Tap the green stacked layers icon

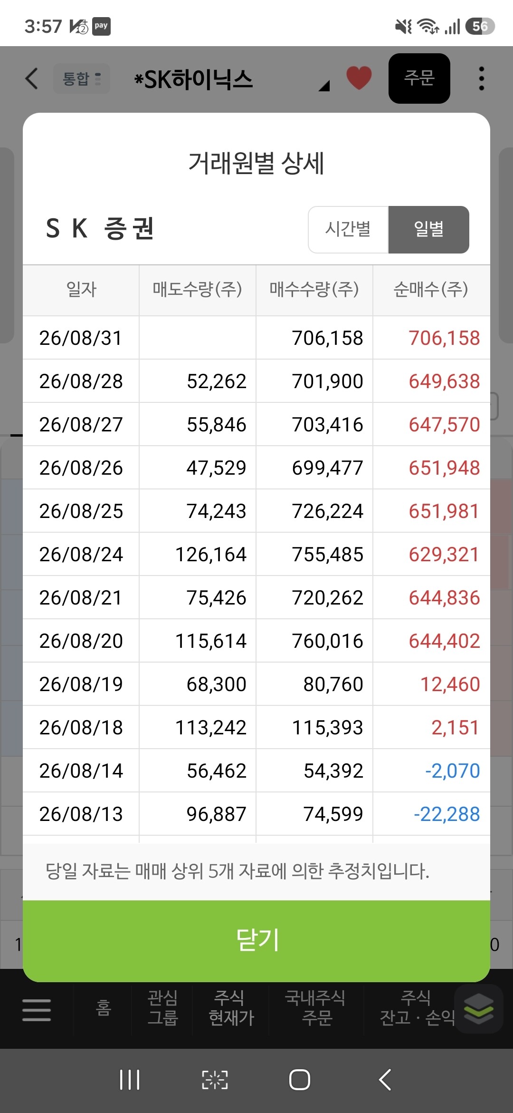tap(478, 1008)
